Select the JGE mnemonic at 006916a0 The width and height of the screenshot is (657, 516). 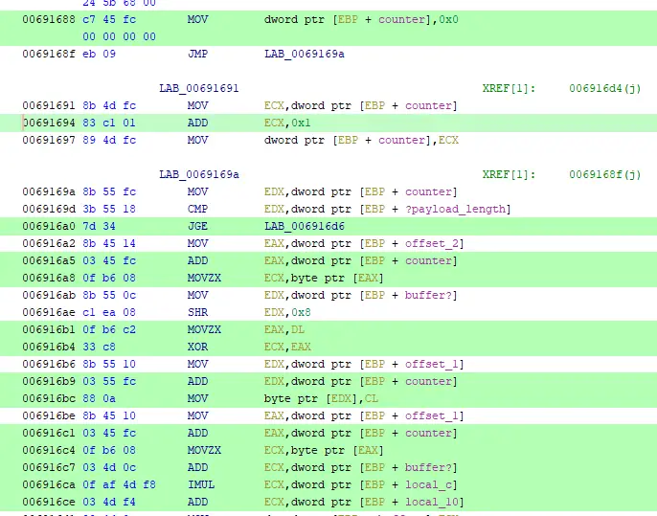pyautogui.click(x=197, y=226)
